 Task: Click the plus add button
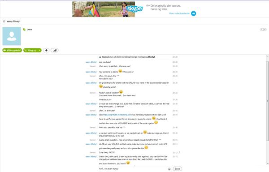tap(46, 50)
